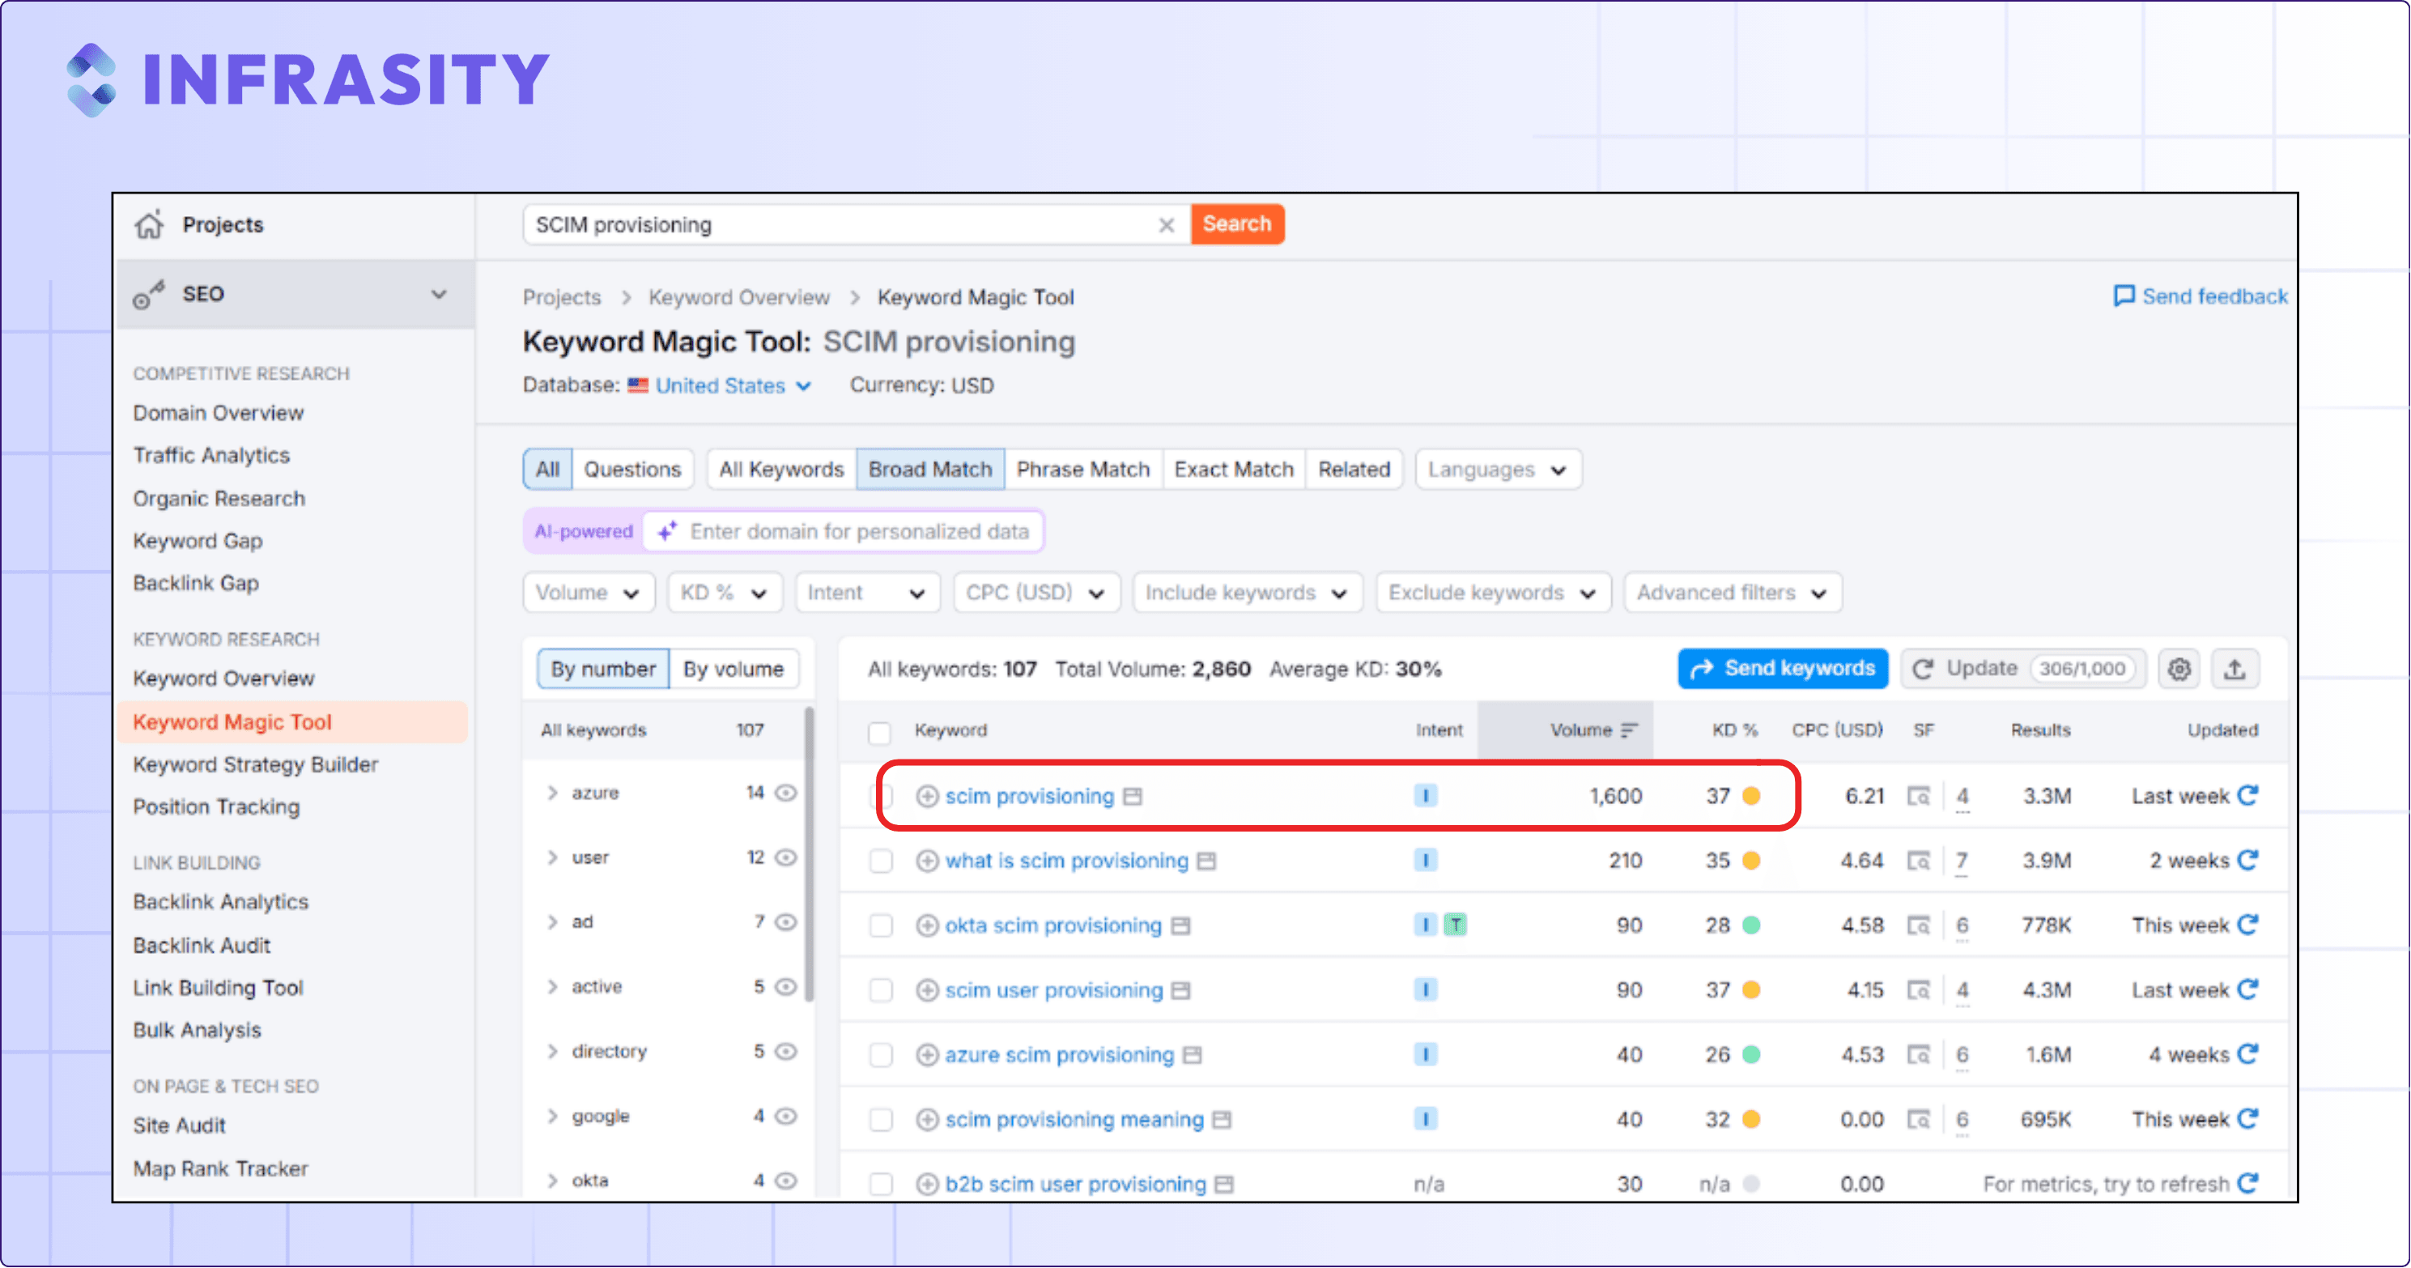
Task: Refresh metrics for scim provisioning row
Action: pos(2248,795)
